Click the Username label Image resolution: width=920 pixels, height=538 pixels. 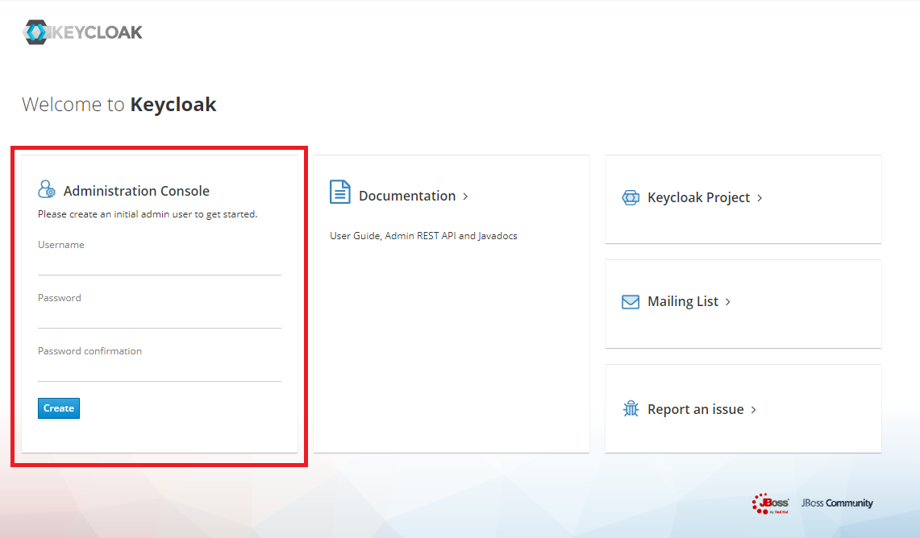61,245
